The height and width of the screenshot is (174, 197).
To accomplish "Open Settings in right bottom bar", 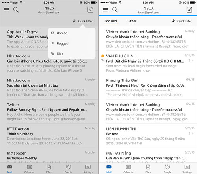I will pos(187,169).
